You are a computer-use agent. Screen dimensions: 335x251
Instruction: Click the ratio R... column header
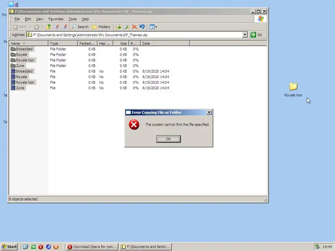click(134, 43)
